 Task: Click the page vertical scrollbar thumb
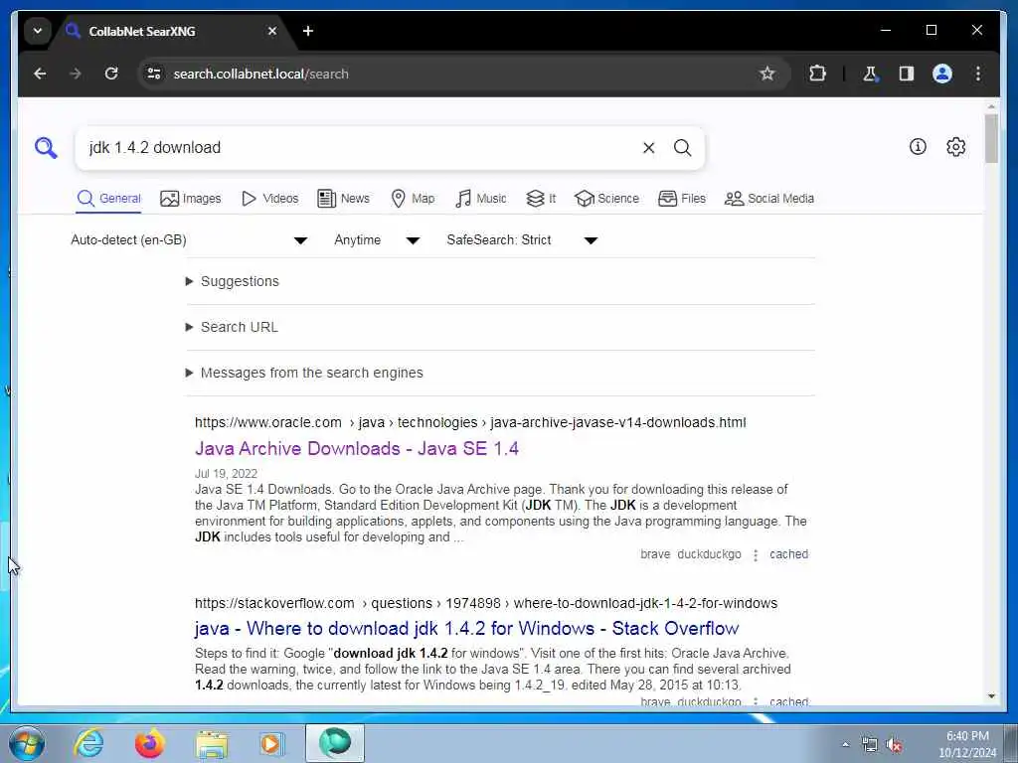point(991,138)
